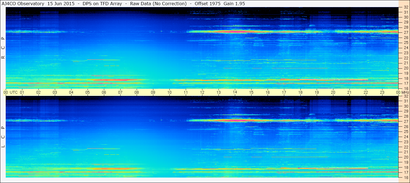The width and height of the screenshot is (410, 183).
Task: Select the 12 hour mark on time axis
Action: 202,92
